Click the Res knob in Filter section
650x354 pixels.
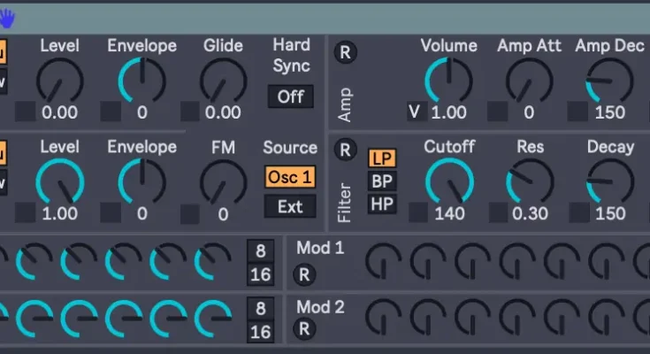529,181
